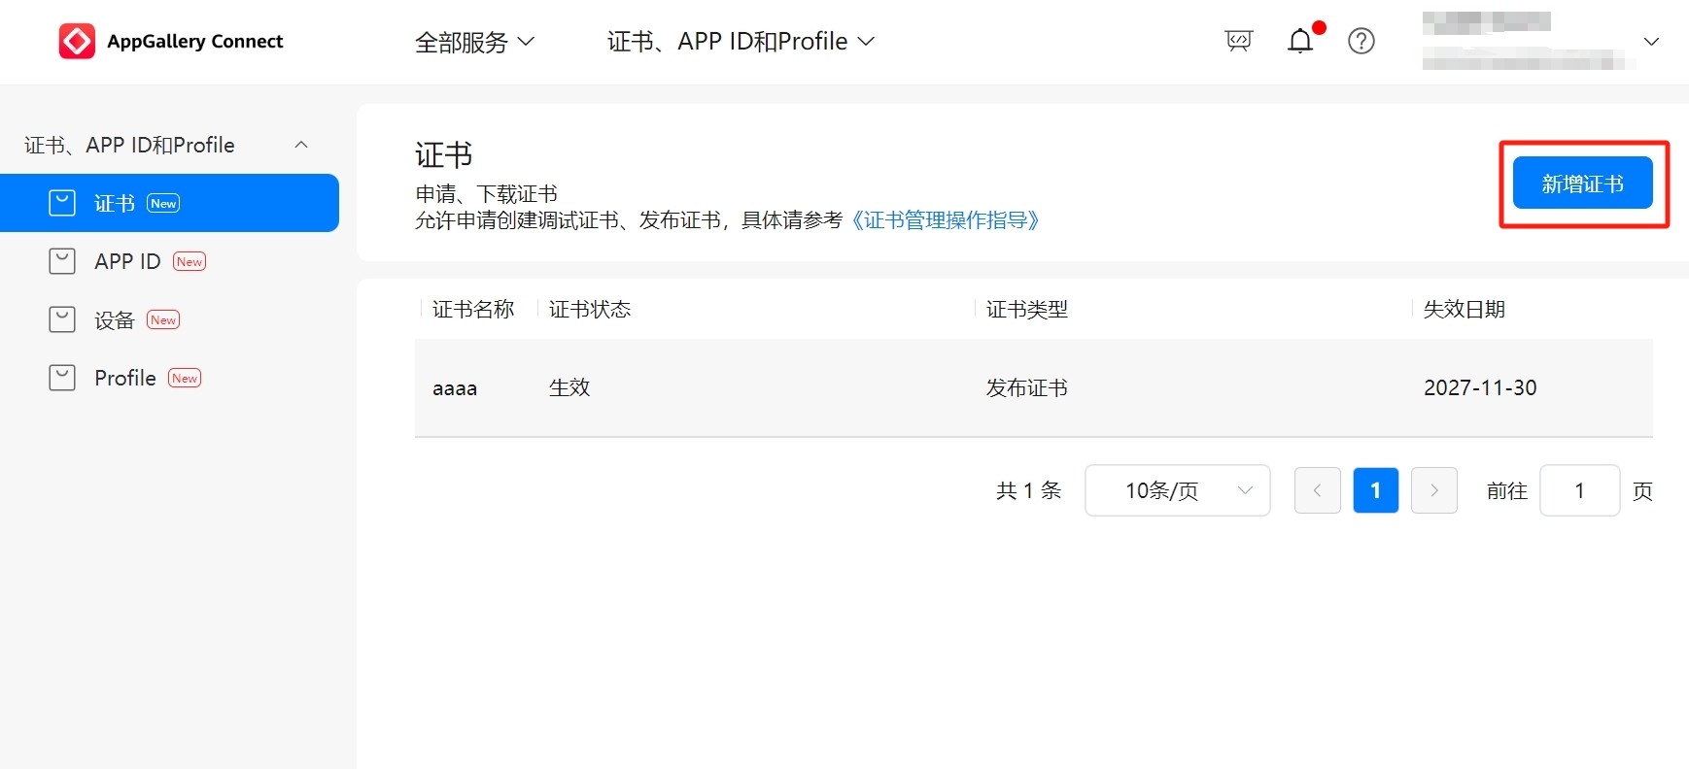The image size is (1689, 769).
Task: Click the icon beside APP ID in sidebar
Action: coord(62,261)
